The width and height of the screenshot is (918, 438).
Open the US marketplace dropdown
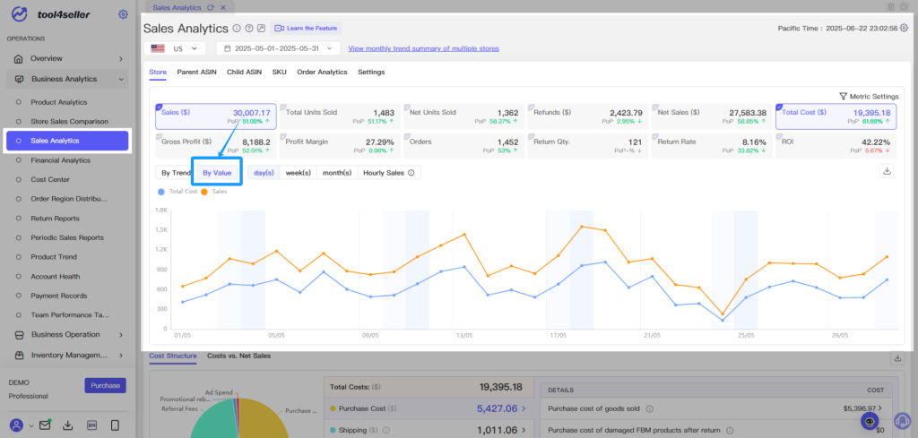pyautogui.click(x=175, y=48)
